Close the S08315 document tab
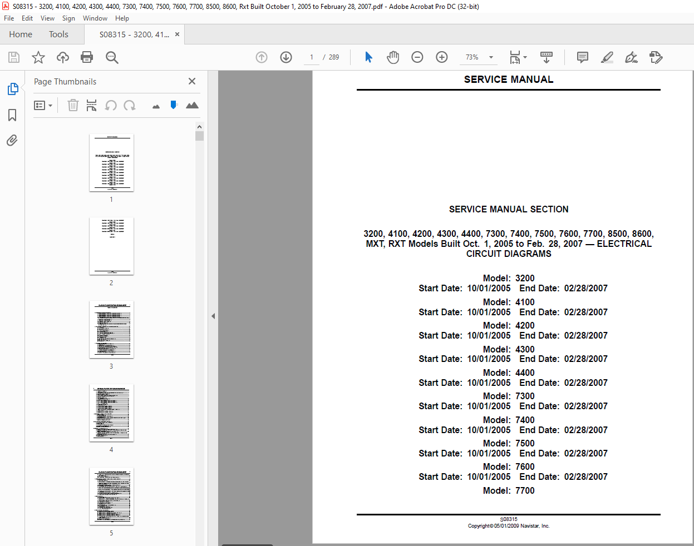The height and width of the screenshot is (546, 694). [x=177, y=34]
